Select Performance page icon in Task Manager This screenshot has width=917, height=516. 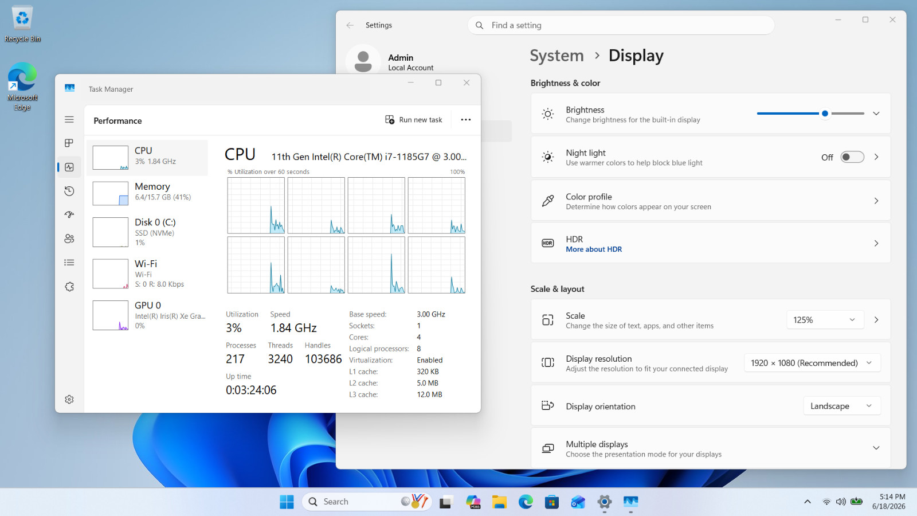click(x=69, y=167)
